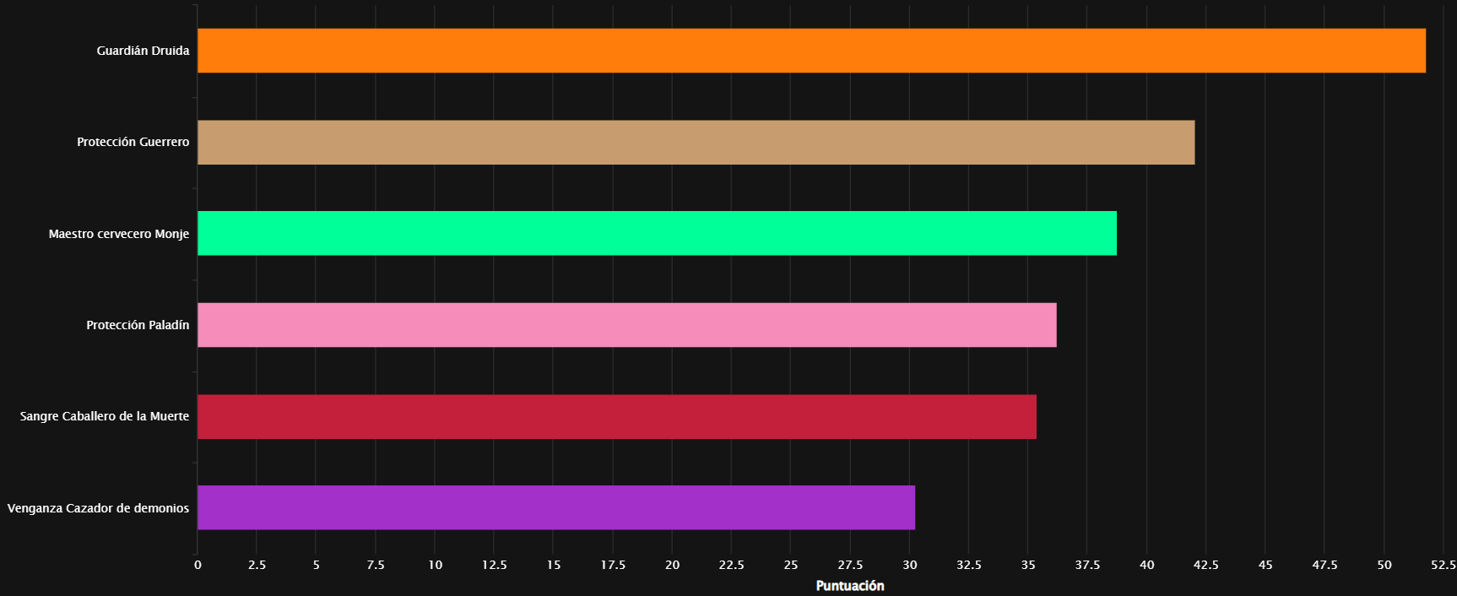Click the 30 tick label on x-axis
This screenshot has height=596, width=1457.
pos(909,565)
